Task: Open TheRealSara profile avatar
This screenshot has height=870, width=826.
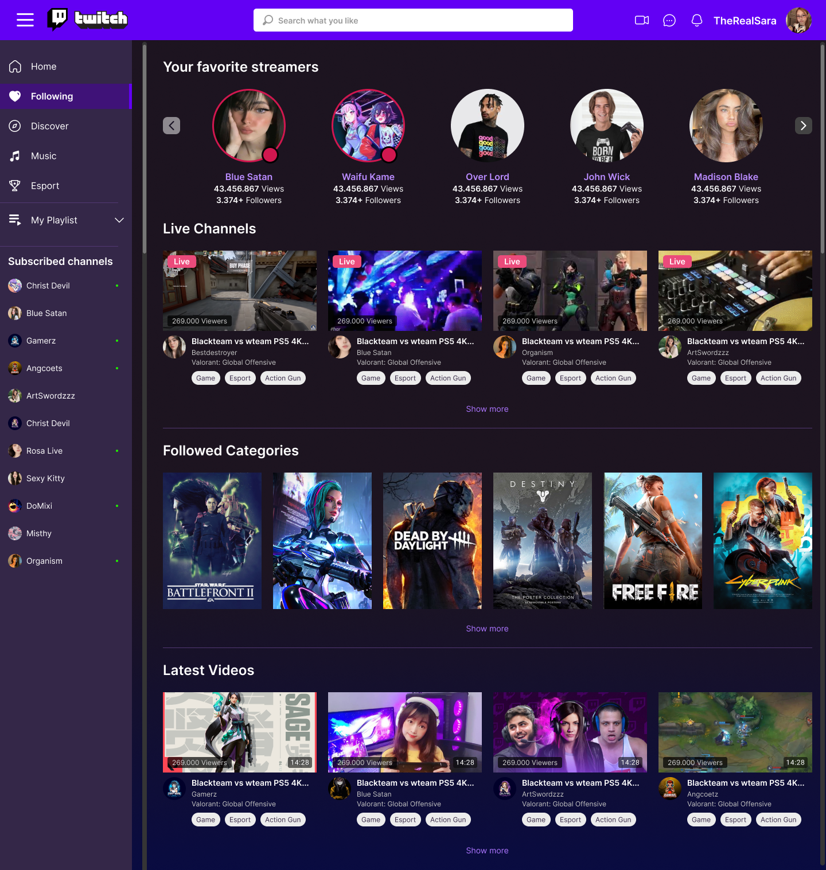Action: pos(798,20)
